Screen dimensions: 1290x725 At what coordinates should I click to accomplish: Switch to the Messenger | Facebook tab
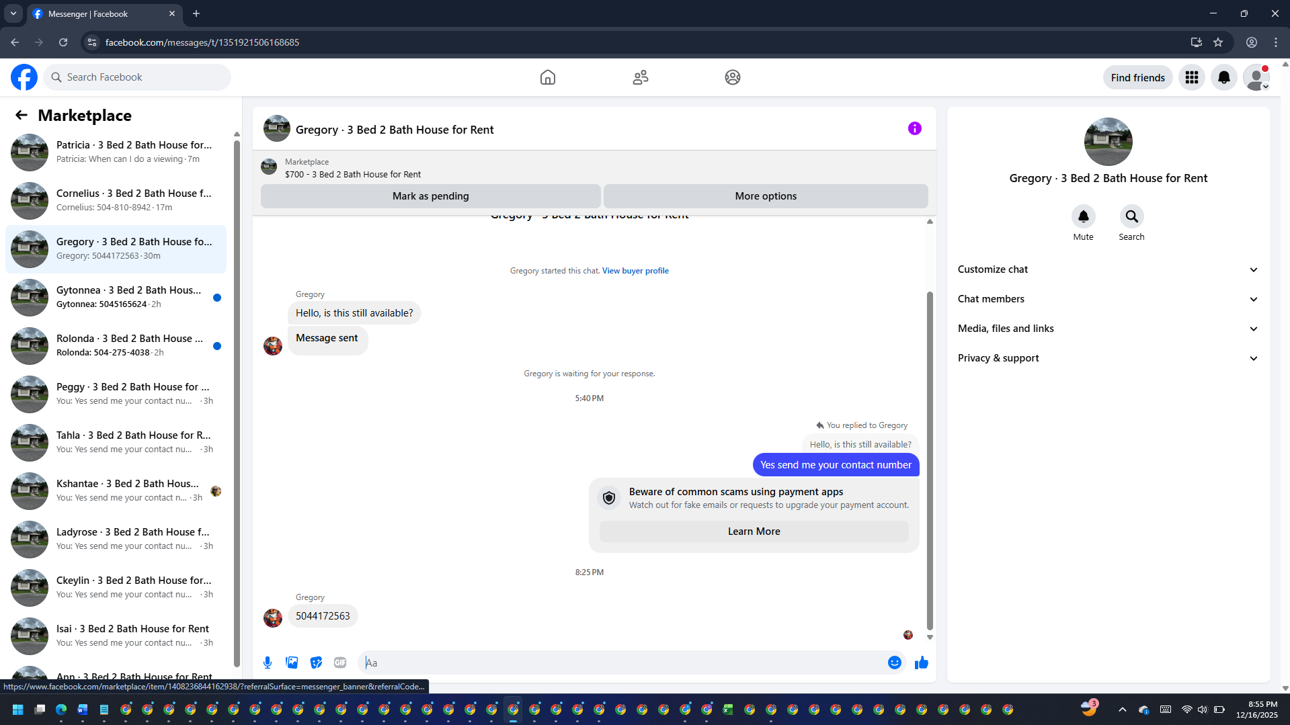(x=104, y=13)
